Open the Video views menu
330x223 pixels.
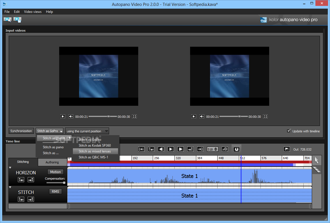pyautogui.click(x=33, y=12)
